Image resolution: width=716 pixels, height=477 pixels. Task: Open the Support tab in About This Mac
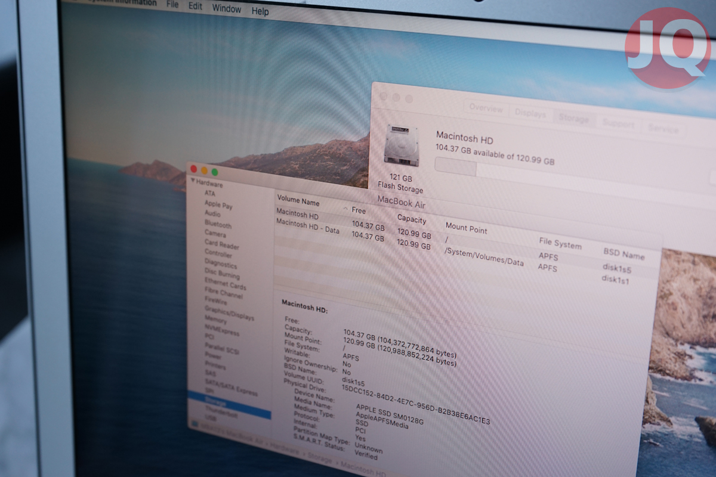pos(618,124)
